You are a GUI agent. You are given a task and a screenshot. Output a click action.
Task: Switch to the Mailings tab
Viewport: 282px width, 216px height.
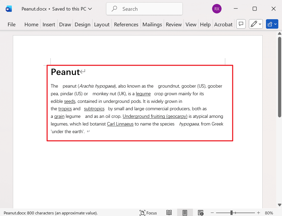[x=152, y=24]
